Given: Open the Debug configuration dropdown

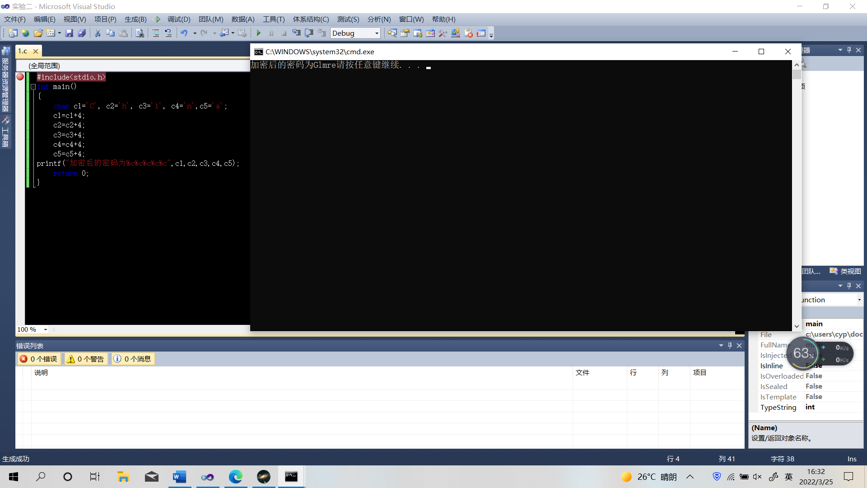Looking at the screenshot, I should tap(377, 33).
